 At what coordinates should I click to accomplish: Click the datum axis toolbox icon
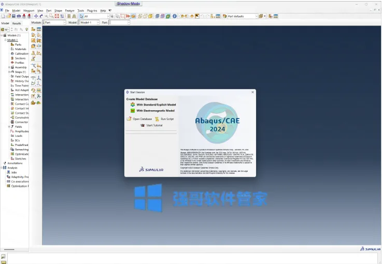tap(39, 78)
